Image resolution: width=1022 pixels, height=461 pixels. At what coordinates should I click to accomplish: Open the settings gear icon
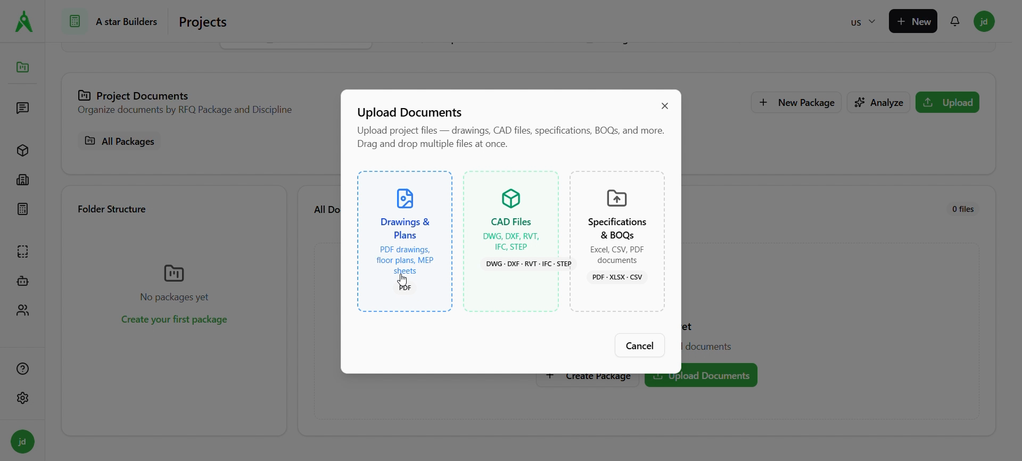[22, 398]
